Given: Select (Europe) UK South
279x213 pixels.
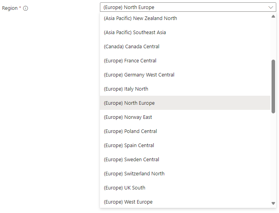Looking at the screenshot, I should 185,188.
